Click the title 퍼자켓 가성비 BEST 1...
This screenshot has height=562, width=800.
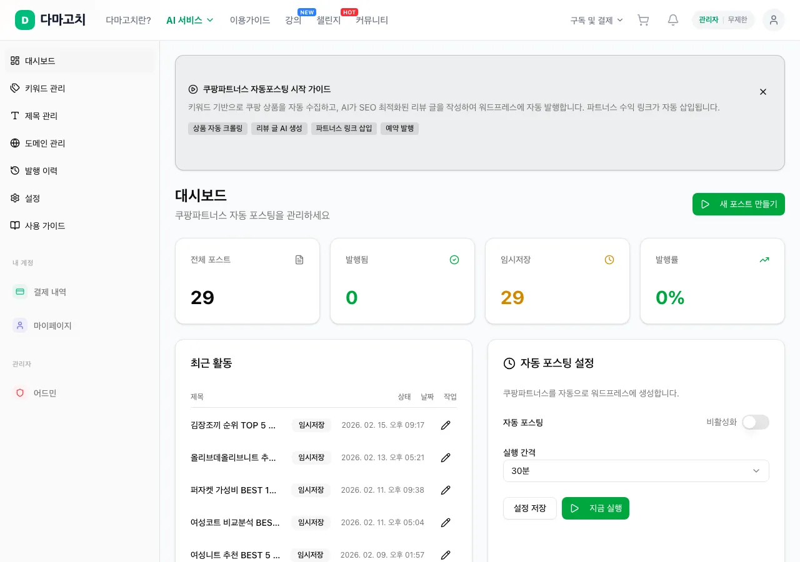[x=234, y=490]
